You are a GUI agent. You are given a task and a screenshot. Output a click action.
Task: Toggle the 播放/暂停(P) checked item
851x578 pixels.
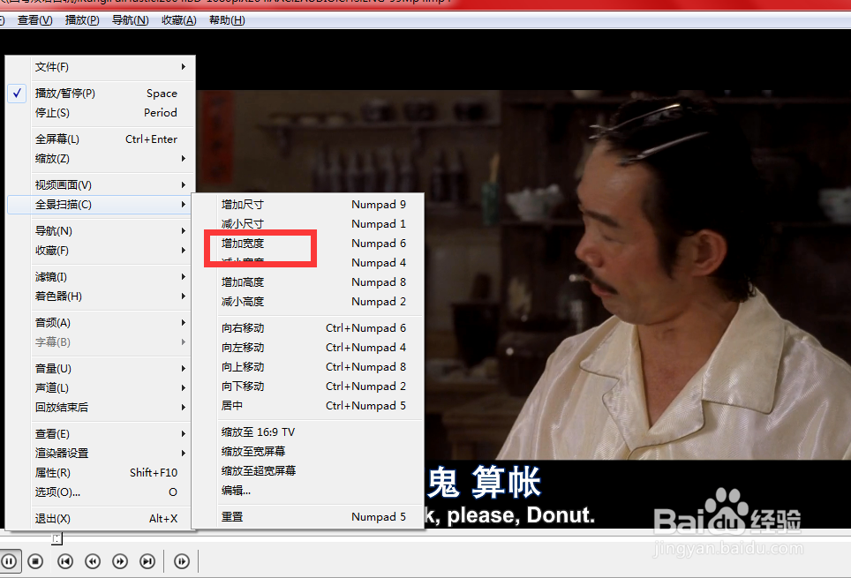tap(101, 94)
